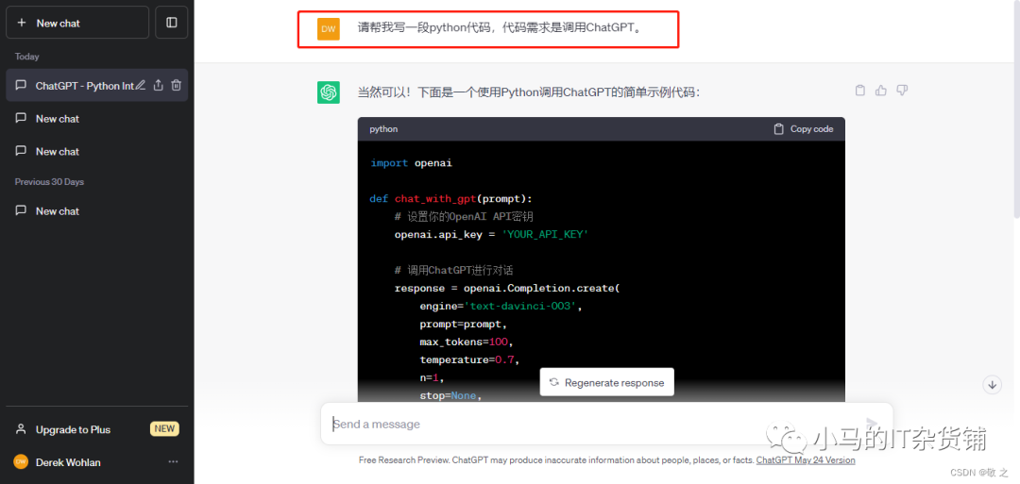
Task: Copy response using the clipboard icon
Action: click(859, 91)
